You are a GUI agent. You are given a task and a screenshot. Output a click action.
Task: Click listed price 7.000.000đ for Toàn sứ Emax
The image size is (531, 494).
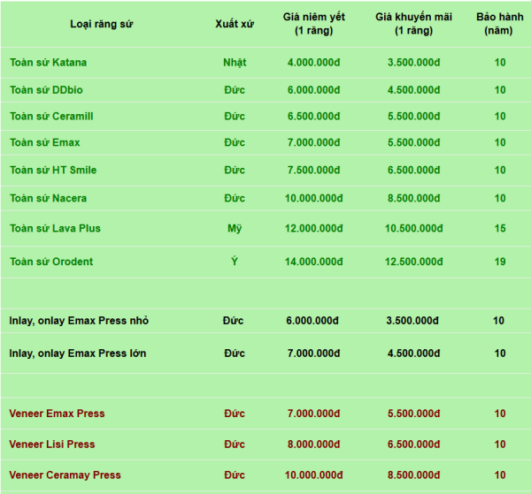(313, 142)
